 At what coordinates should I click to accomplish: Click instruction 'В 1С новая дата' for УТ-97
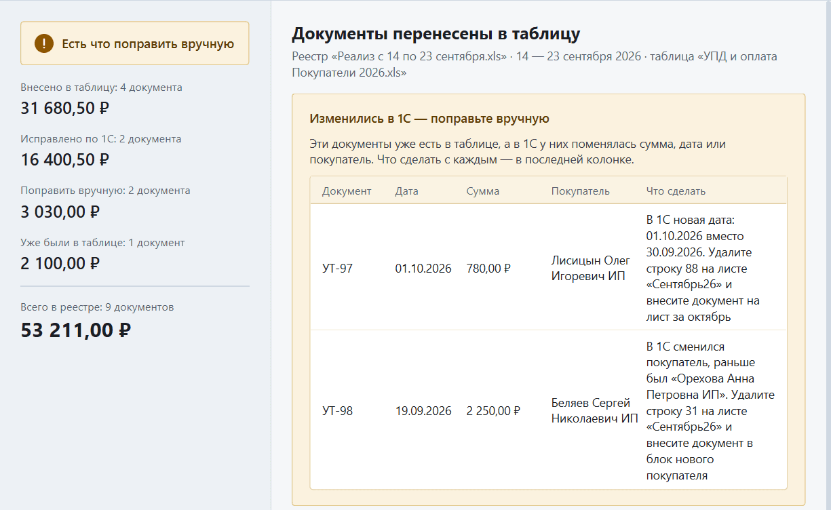point(703,269)
